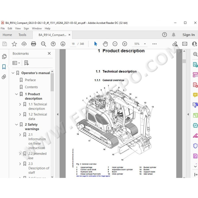Collapse the right tools pane with the arrow
This screenshot has width=198, height=198.
188,114
